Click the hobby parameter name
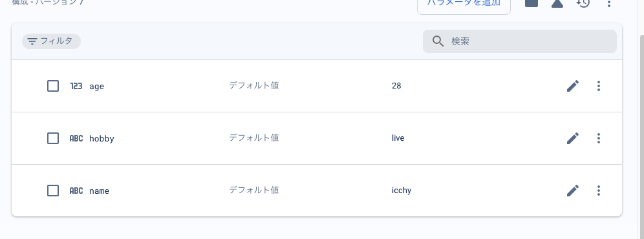This screenshot has width=644, height=239. tap(102, 138)
